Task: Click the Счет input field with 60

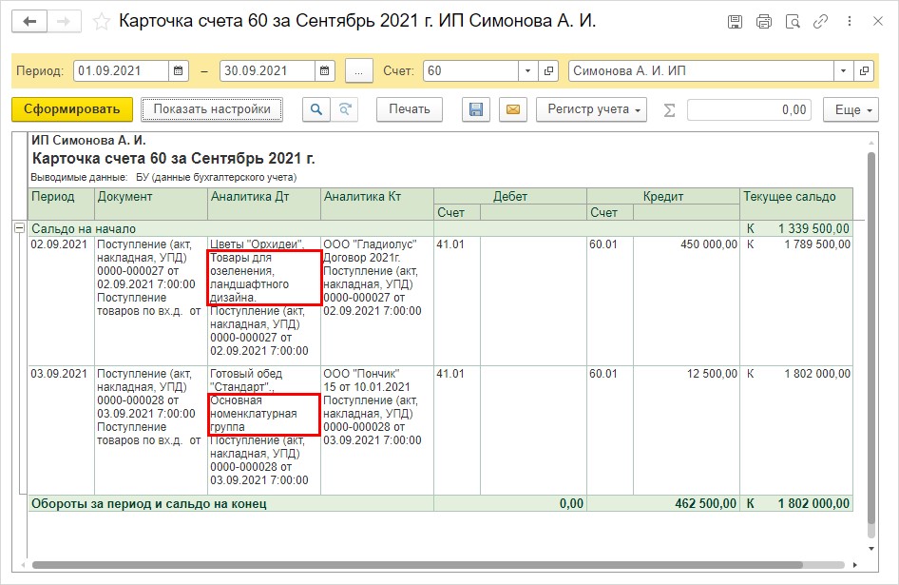Action: point(471,71)
